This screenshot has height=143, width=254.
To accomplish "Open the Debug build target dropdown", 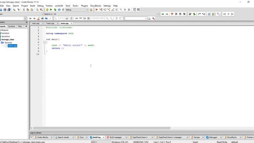I will (x=77, y=10).
